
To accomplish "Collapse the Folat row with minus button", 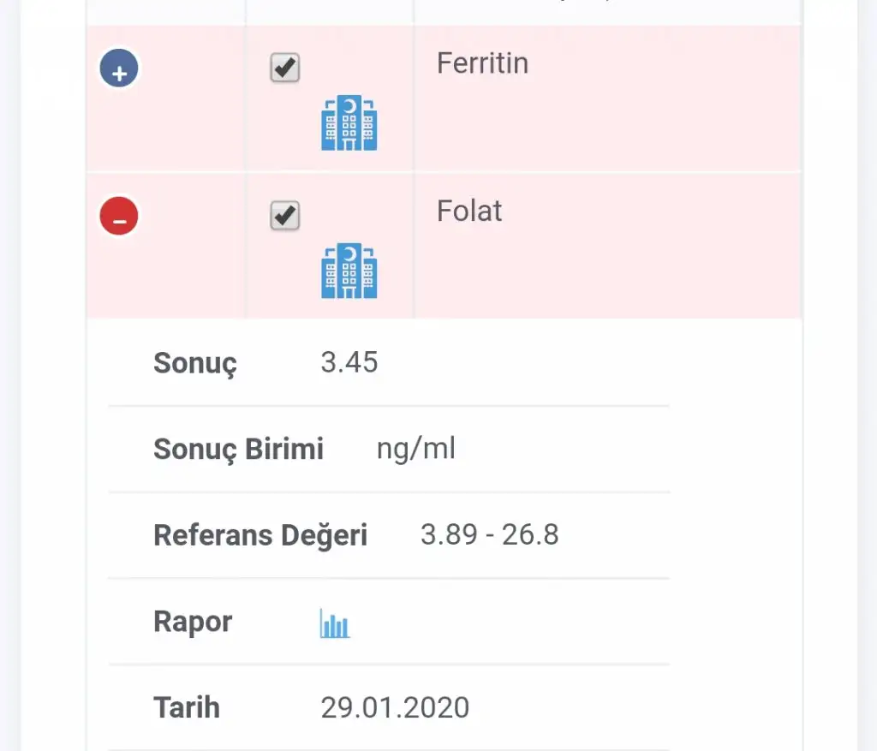I will pyautogui.click(x=120, y=216).
